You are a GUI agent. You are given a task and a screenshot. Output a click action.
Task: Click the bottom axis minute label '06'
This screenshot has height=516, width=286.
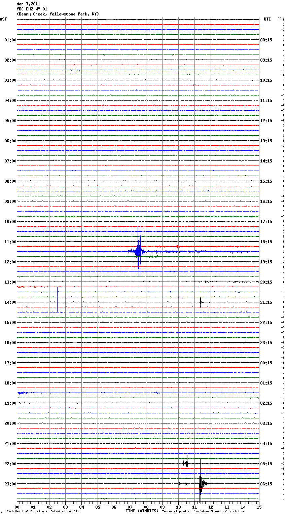tap(114, 507)
